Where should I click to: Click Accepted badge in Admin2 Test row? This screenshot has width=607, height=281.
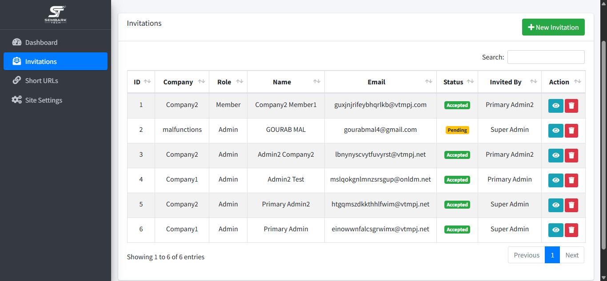(x=457, y=180)
